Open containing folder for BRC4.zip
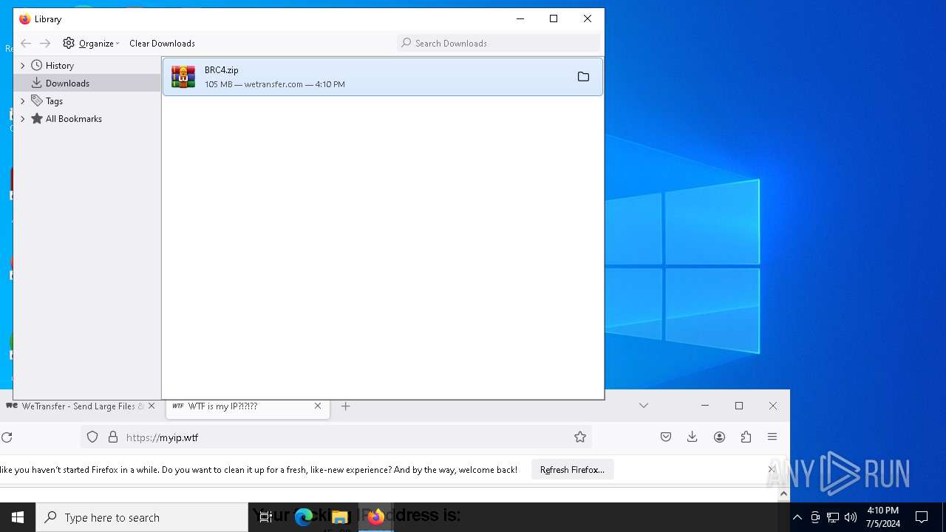The width and height of the screenshot is (946, 532). coord(583,77)
